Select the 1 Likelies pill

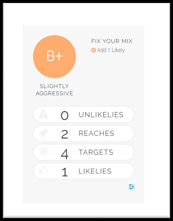point(84,171)
